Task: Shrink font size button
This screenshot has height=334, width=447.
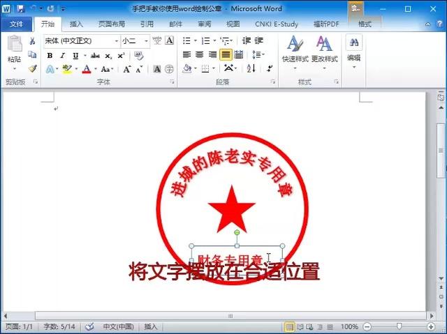Action: click(140, 69)
